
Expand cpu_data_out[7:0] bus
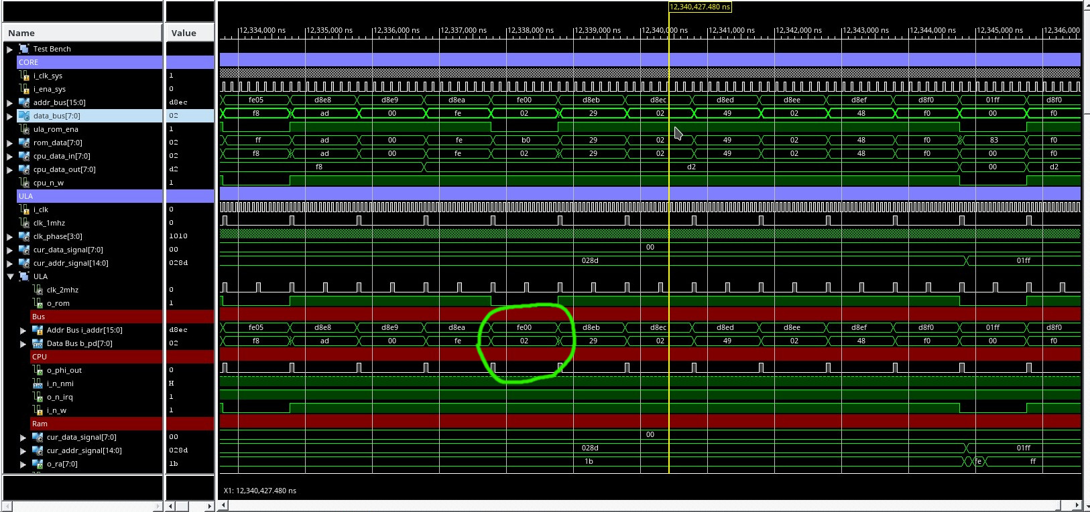coord(9,169)
